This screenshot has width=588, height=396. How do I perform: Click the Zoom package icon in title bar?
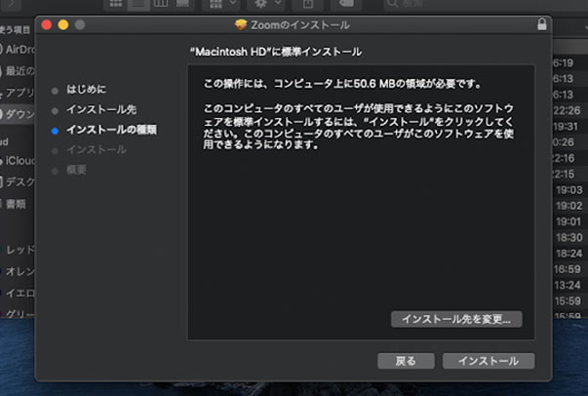point(241,25)
